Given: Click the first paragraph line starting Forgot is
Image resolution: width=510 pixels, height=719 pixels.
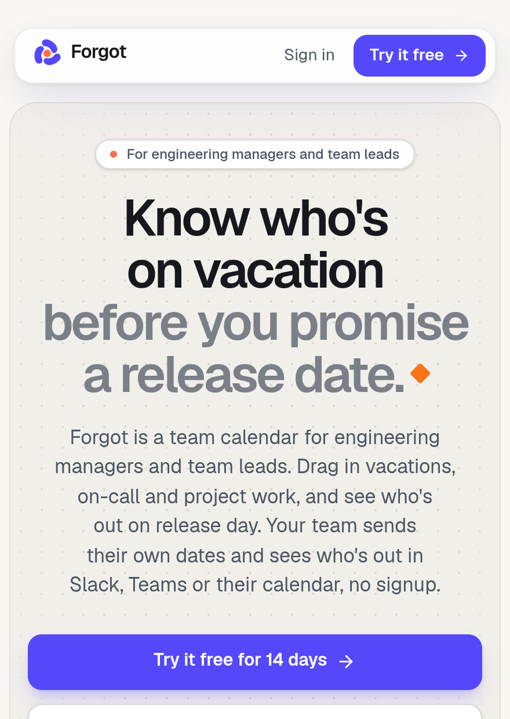Looking at the screenshot, I should (x=255, y=437).
